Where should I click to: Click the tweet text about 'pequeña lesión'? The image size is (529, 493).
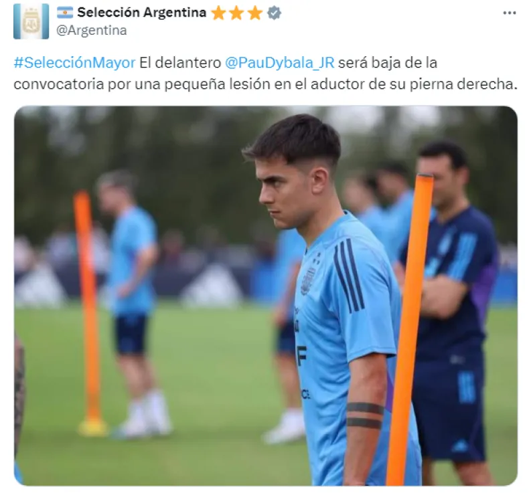(266, 74)
